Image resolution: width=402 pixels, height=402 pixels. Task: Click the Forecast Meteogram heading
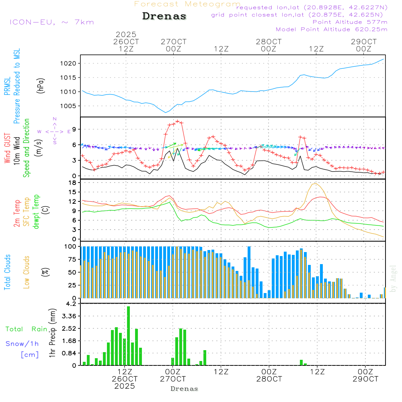point(187,4)
